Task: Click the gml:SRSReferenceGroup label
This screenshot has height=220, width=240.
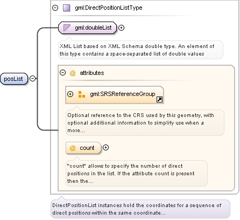Action: pyautogui.click(x=123, y=94)
